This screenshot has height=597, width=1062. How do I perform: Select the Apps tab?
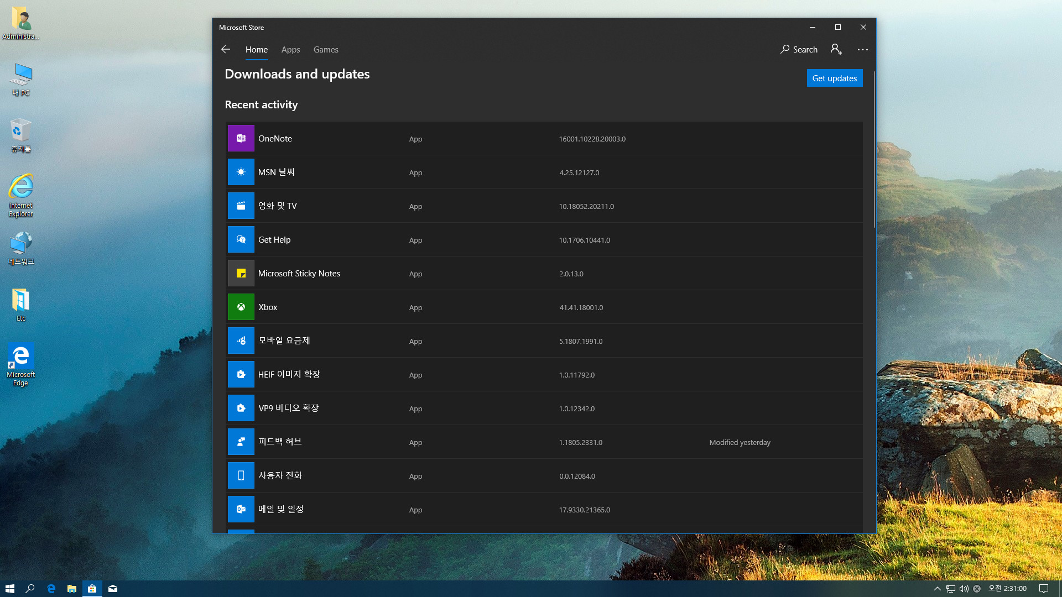tap(290, 49)
